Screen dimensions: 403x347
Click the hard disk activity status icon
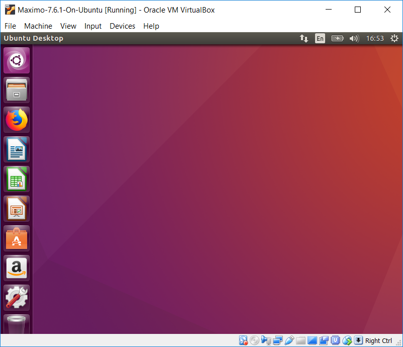(243, 340)
